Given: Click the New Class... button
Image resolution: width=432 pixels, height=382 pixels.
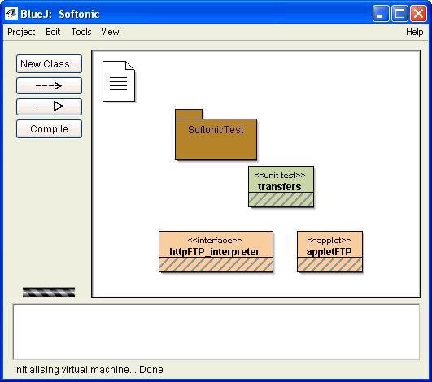Looking at the screenshot, I should [49, 64].
